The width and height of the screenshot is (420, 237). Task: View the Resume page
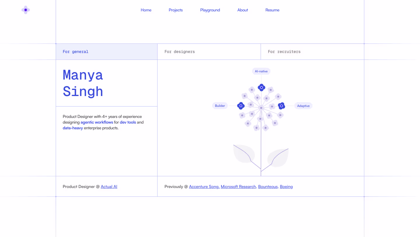pyautogui.click(x=272, y=10)
